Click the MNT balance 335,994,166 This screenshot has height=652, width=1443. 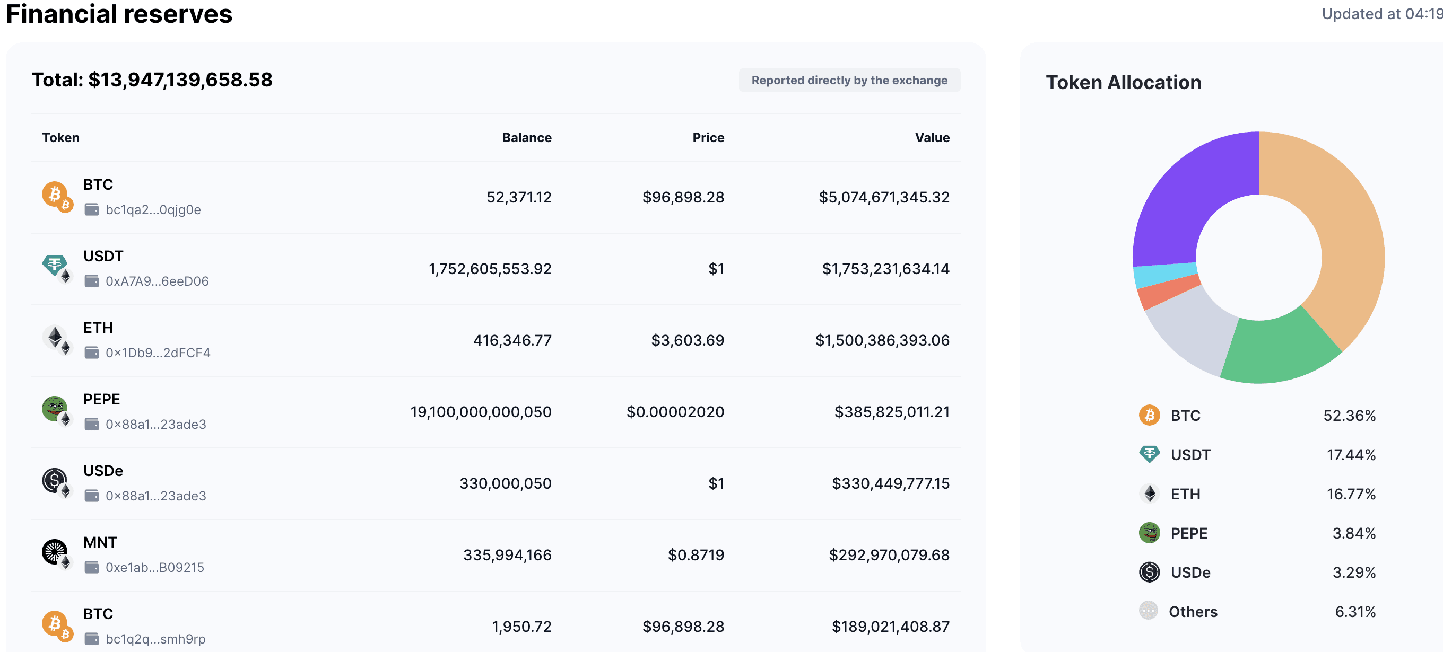(x=507, y=555)
